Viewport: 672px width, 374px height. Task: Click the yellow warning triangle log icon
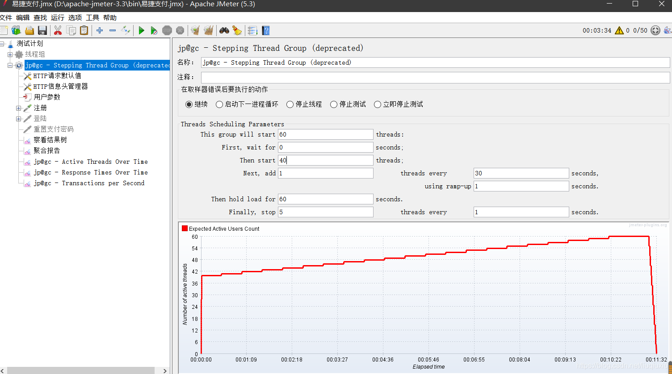coord(619,30)
